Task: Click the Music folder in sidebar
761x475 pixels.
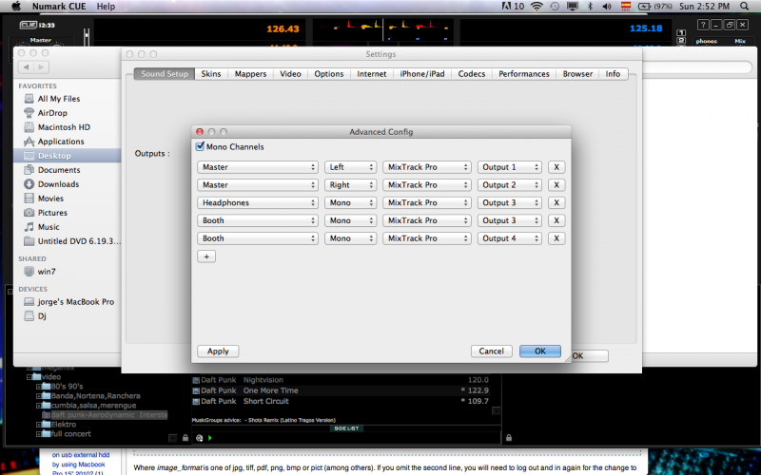Action: tap(49, 227)
